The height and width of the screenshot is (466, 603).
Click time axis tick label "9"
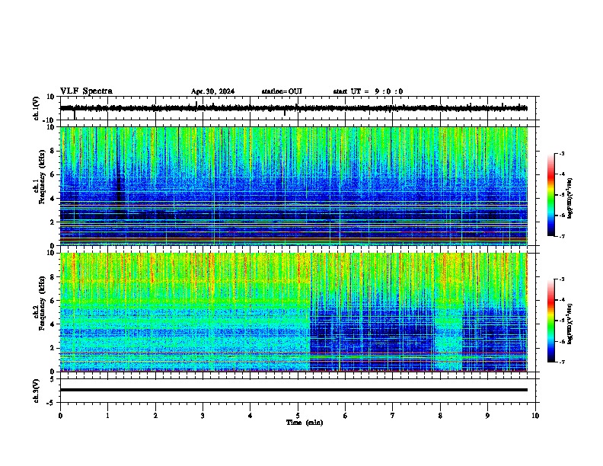pos(487,416)
